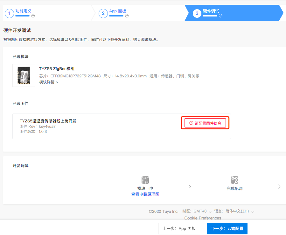Expand the chevron under 硬件调试
Viewport: 286px width, 235px height.
click(220, 16)
